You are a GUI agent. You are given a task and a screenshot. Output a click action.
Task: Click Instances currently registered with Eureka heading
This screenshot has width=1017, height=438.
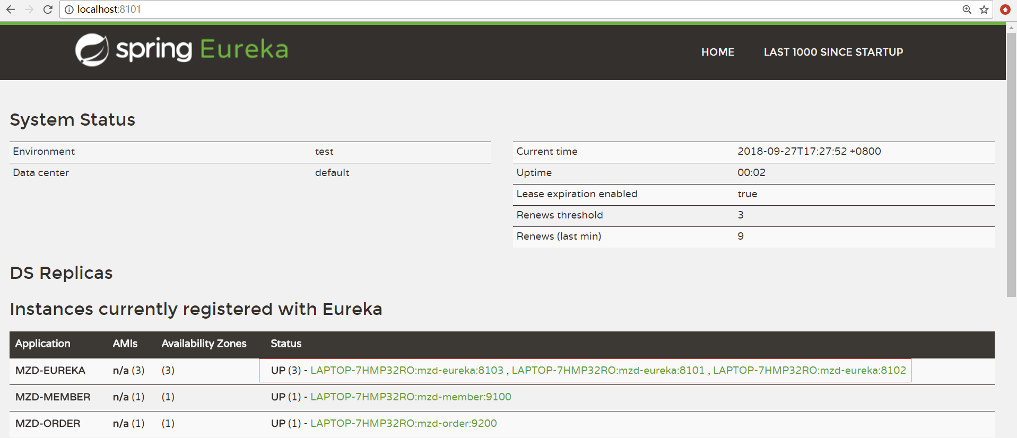coord(196,309)
